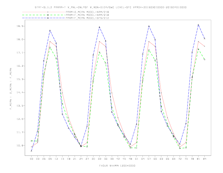Select legend entry PARM=F_MEAN MODEL=NAM/218
The height and width of the screenshot is (173, 223).
point(87,15)
